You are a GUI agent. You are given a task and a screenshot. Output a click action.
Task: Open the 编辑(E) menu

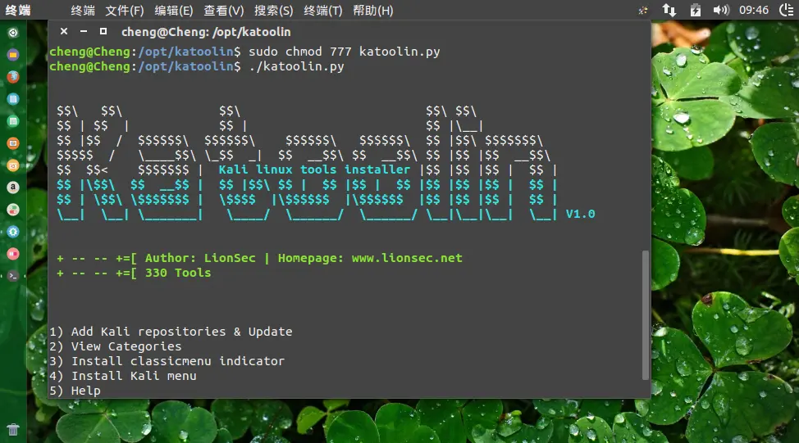(174, 10)
